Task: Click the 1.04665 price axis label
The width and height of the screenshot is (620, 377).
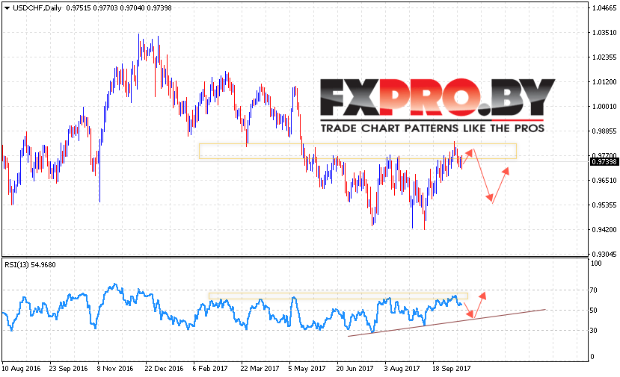Action: click(604, 8)
